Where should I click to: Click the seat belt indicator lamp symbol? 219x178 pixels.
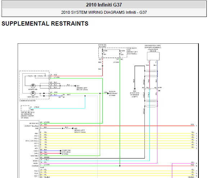click(33, 93)
